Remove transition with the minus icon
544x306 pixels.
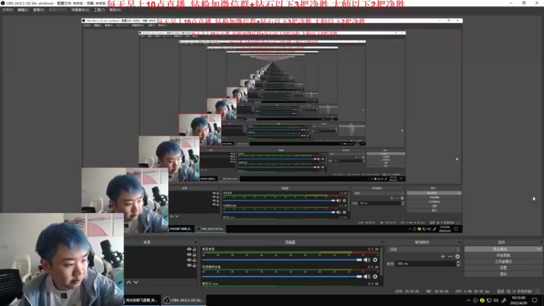450,256
